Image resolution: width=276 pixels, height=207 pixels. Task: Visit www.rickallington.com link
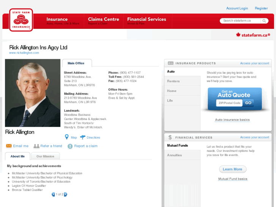24,53
